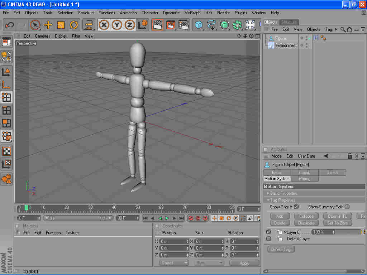This screenshot has height=275, width=367.
Task: Click the preview range bar below the timeline
Action: (x=78, y=218)
